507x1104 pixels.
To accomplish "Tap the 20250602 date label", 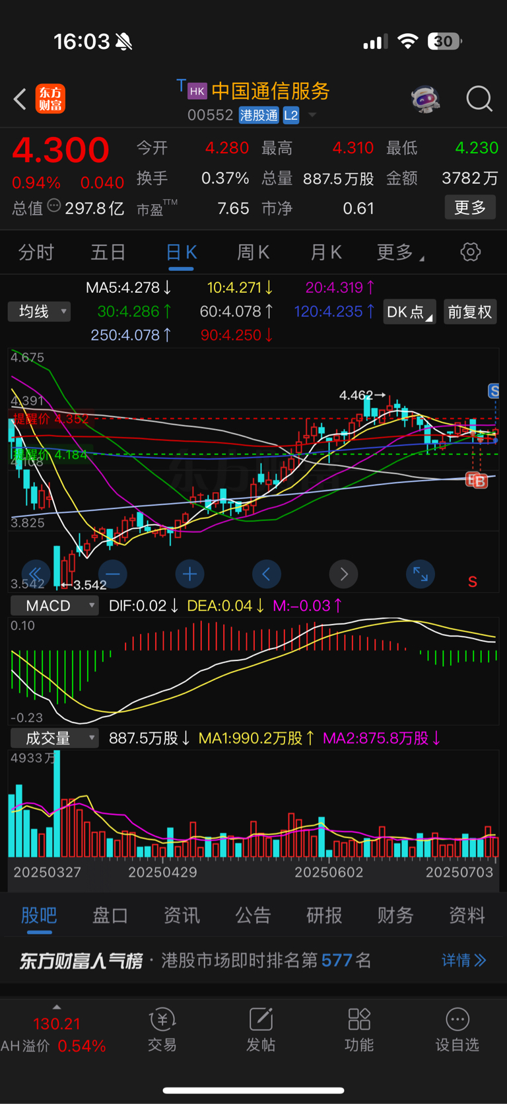I will point(329,872).
